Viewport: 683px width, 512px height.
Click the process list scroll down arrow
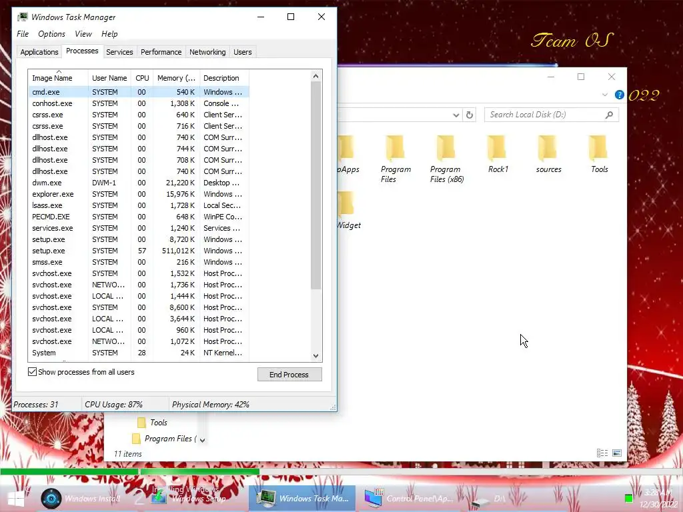pos(315,356)
